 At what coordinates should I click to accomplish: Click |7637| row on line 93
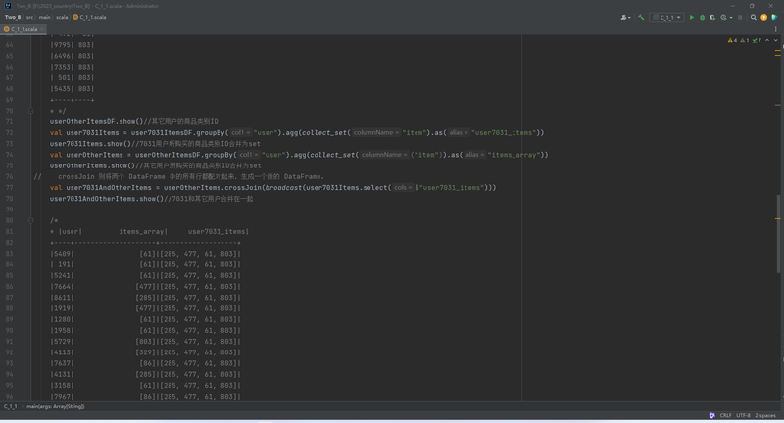145,363
